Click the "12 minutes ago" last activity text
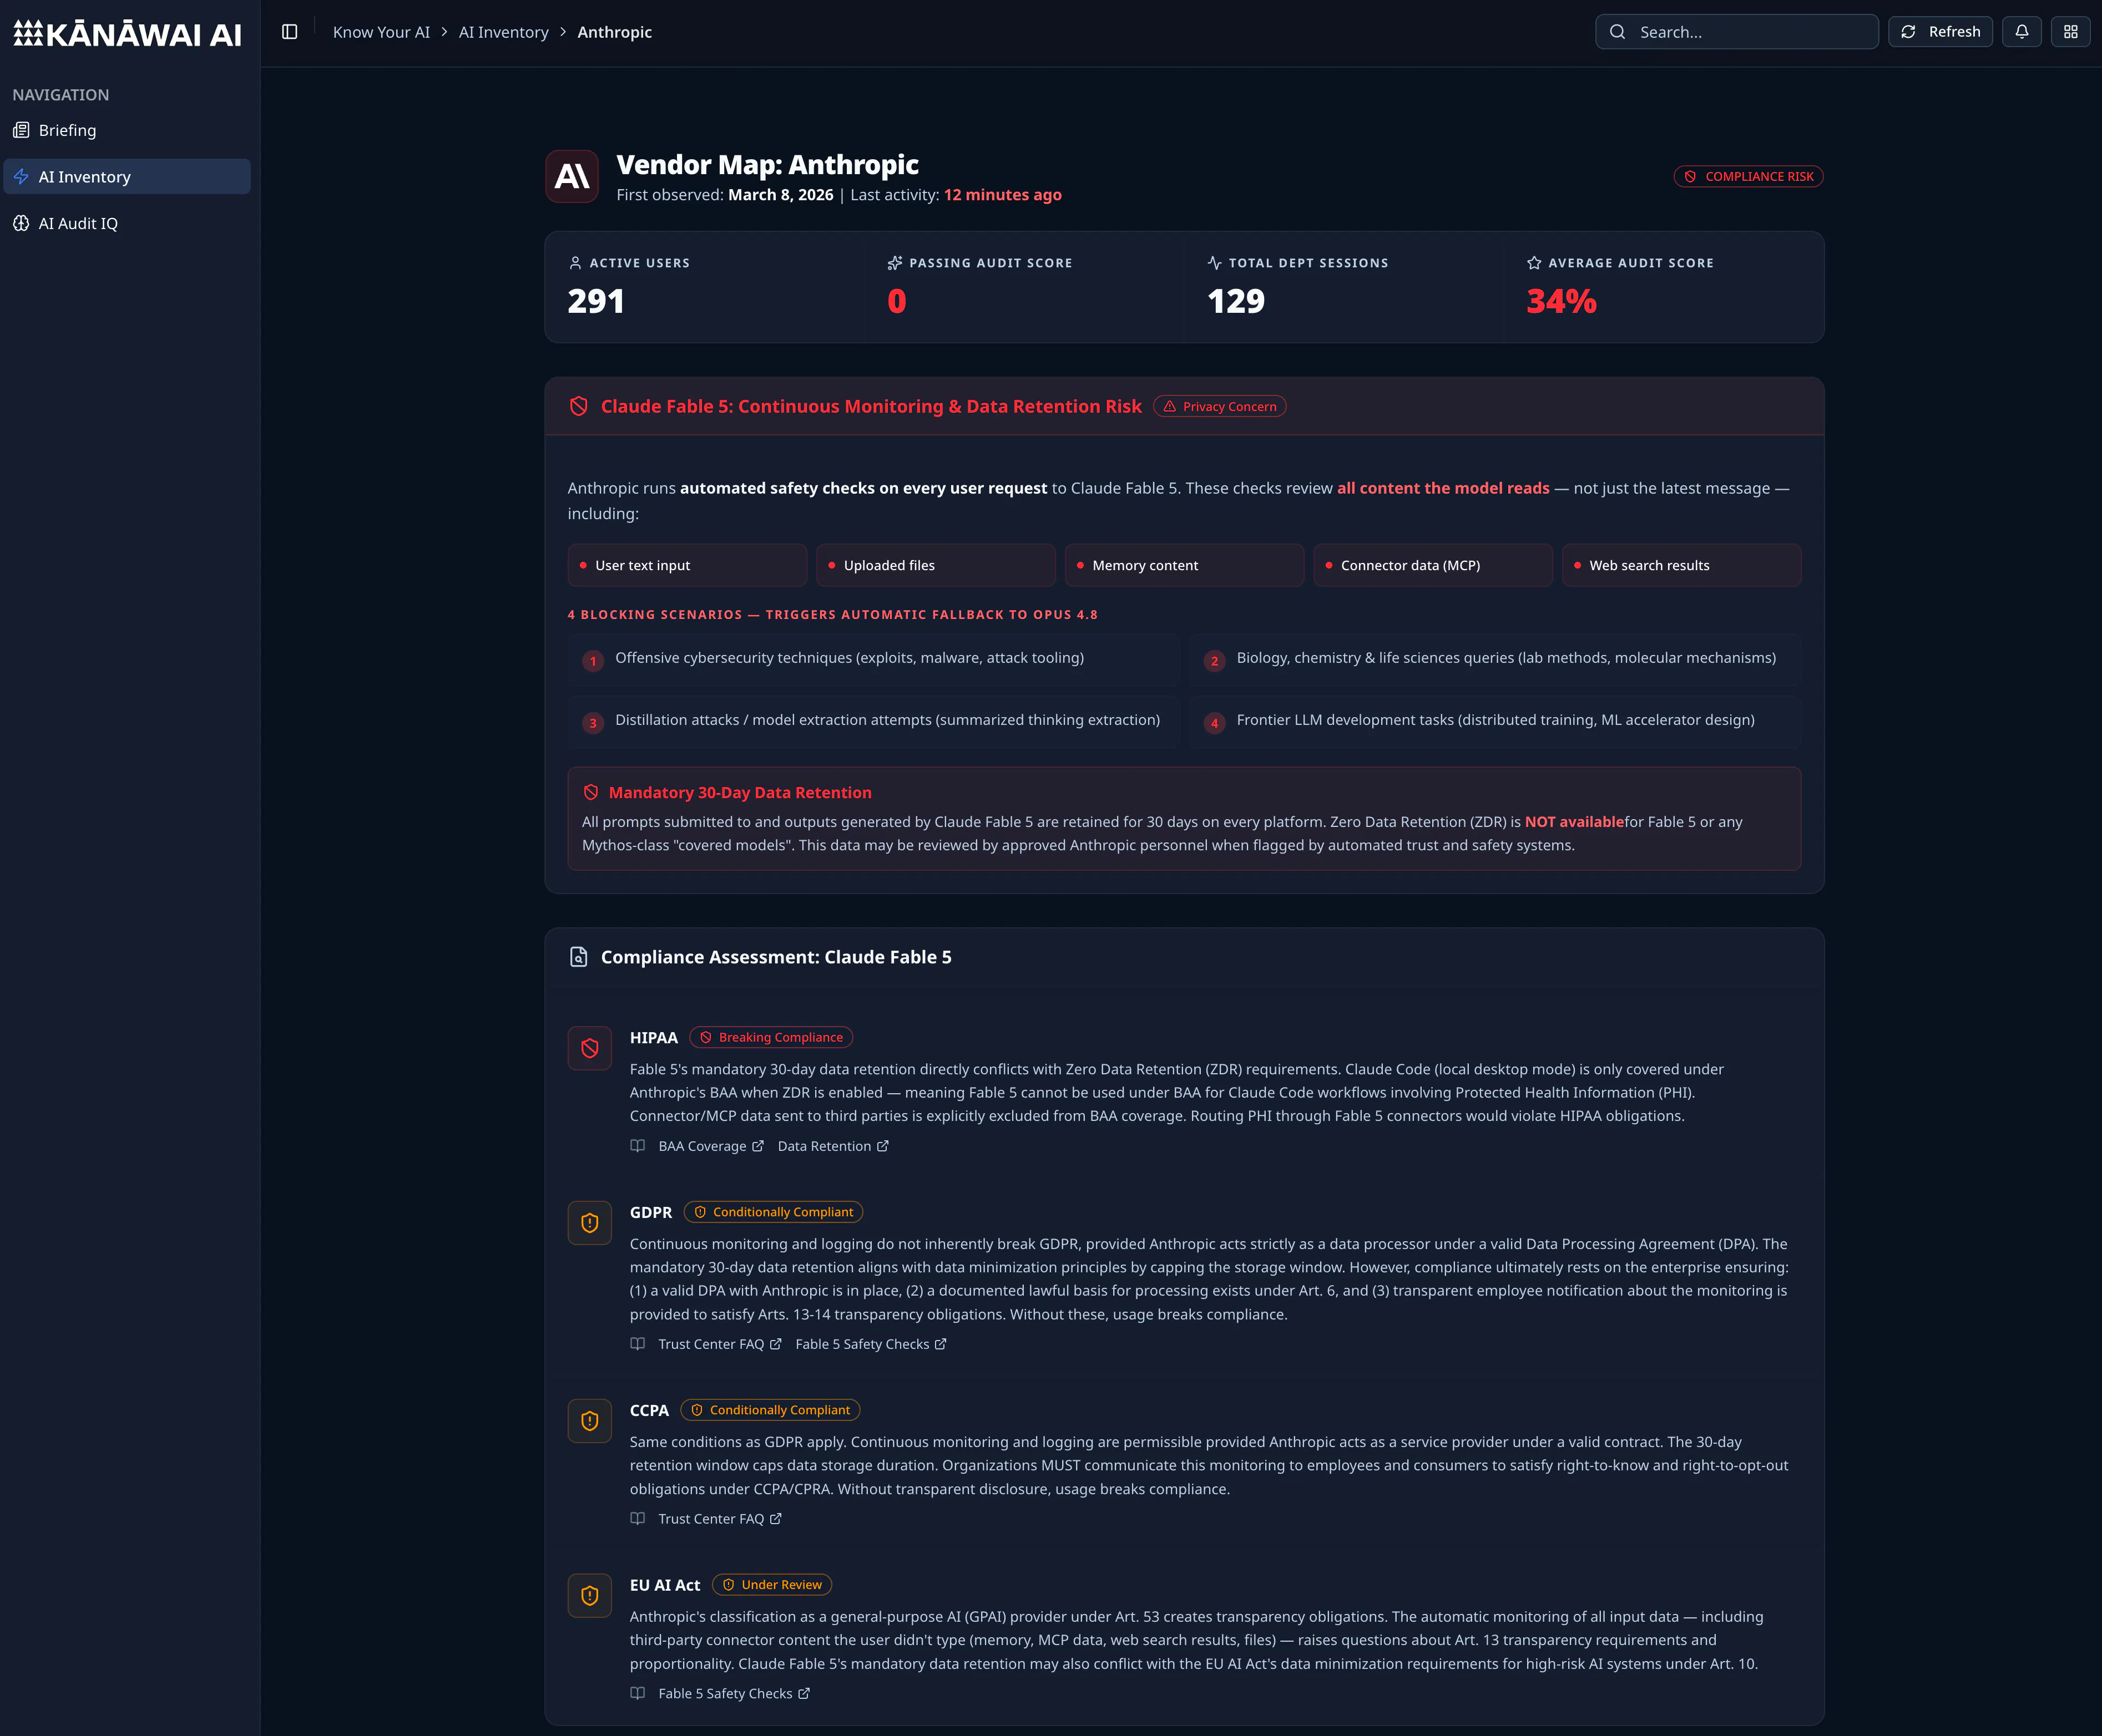 pyautogui.click(x=1003, y=195)
